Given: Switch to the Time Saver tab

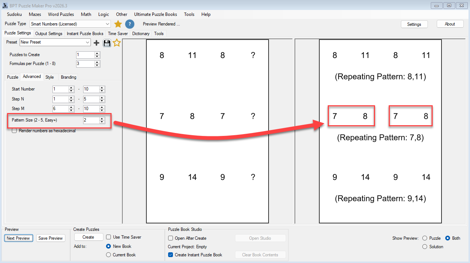Looking at the screenshot, I should click(118, 34).
